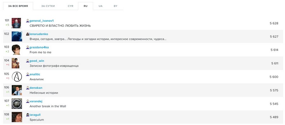Select the CYR ranking tab
Screen dimensions: 285x125
click(71, 6)
